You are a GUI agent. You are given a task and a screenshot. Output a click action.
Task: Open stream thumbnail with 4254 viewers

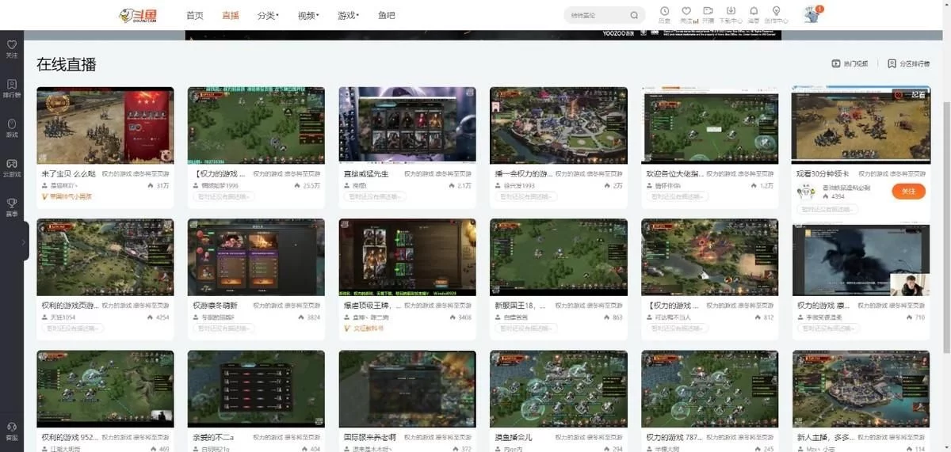[105, 257]
